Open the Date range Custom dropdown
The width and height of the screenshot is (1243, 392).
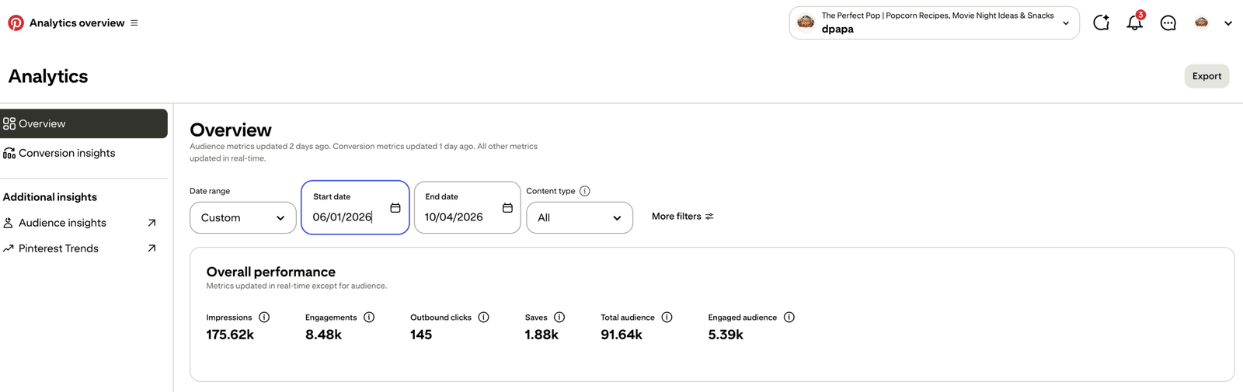click(x=242, y=217)
